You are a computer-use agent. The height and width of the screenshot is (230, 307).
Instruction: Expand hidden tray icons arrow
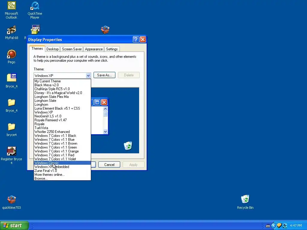tap(274, 226)
